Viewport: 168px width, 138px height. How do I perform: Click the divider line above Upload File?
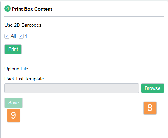click(x=84, y=60)
